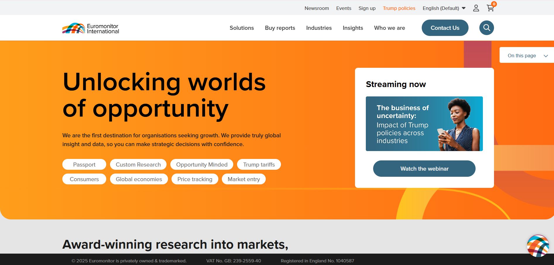Go to the Newsroom link
This screenshot has height=265, width=554.
pos(316,8)
